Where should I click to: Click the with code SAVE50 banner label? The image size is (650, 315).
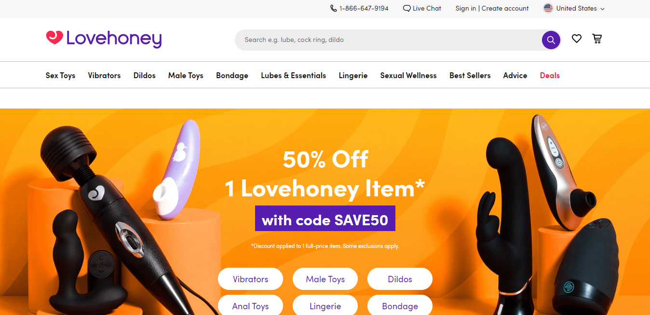click(325, 220)
